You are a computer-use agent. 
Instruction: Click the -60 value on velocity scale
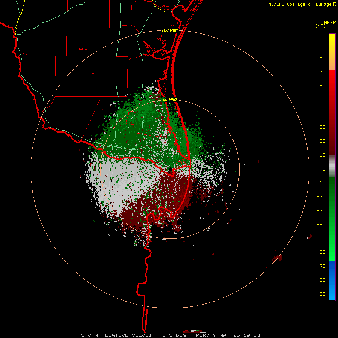click(x=321, y=252)
